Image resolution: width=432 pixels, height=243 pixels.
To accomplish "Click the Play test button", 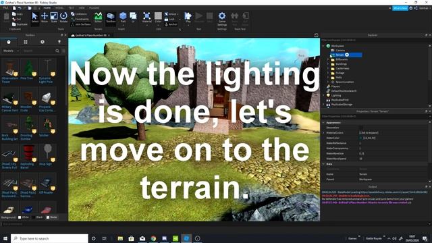I will point(188,18).
